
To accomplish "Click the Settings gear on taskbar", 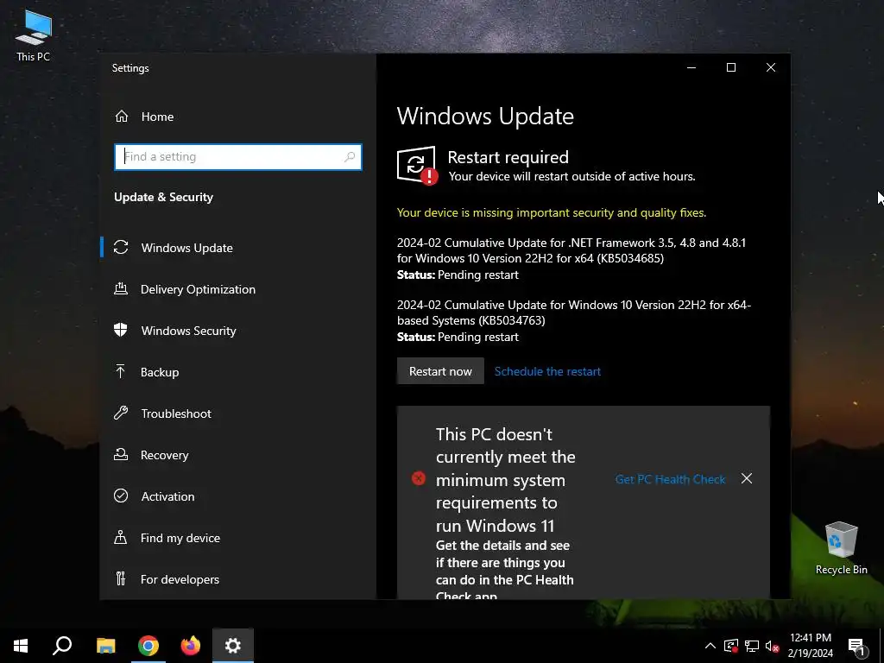I will pyautogui.click(x=233, y=646).
